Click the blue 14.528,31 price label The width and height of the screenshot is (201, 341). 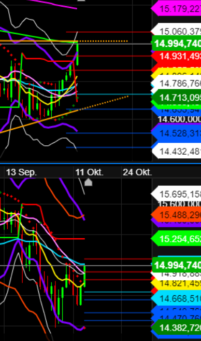[x=176, y=133]
